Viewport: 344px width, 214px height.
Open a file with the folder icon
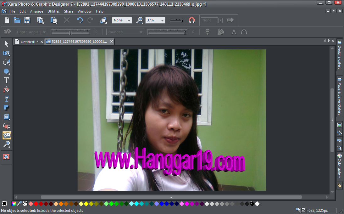tap(17, 20)
